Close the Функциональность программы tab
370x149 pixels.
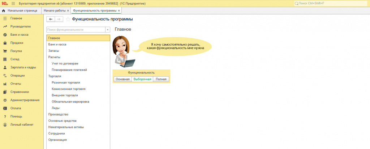tap(119, 11)
